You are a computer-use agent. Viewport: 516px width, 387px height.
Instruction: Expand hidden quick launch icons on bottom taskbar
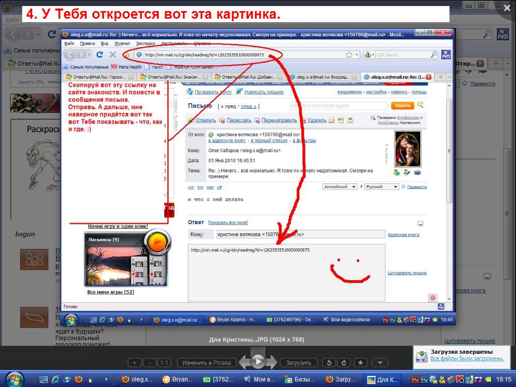(106, 379)
